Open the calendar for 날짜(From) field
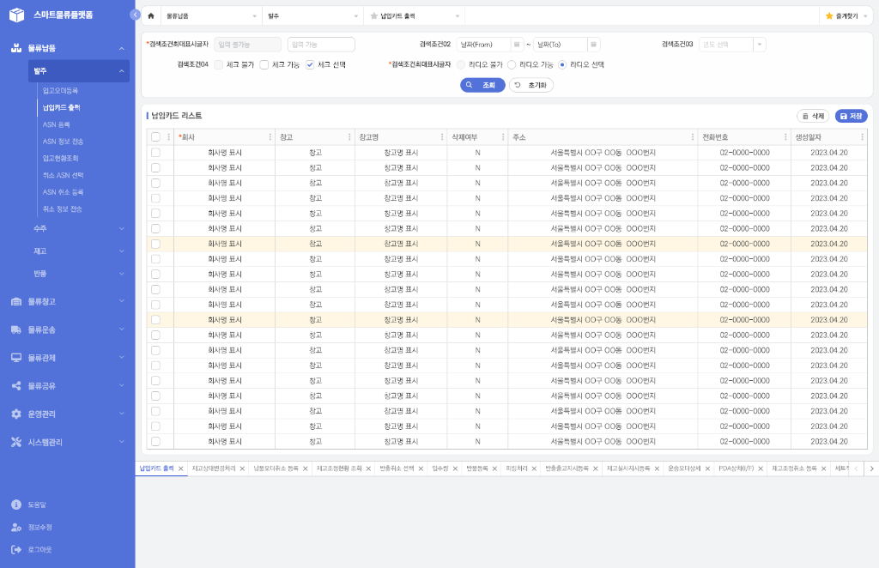Image resolution: width=879 pixels, height=568 pixels. point(516,45)
